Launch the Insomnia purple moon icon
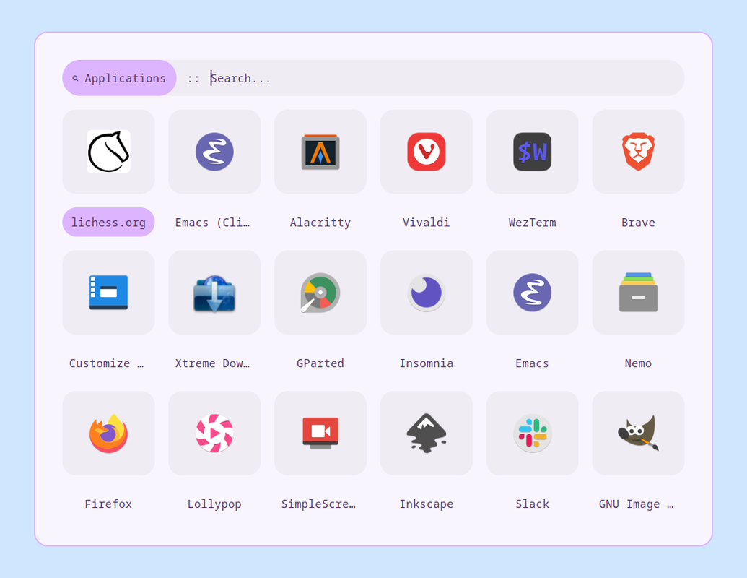 pyautogui.click(x=427, y=293)
